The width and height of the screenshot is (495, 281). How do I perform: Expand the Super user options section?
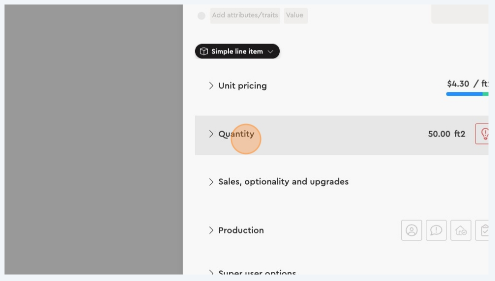point(211,272)
